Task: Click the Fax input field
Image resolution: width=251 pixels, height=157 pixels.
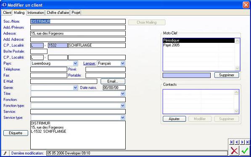Action: (x=49, y=75)
